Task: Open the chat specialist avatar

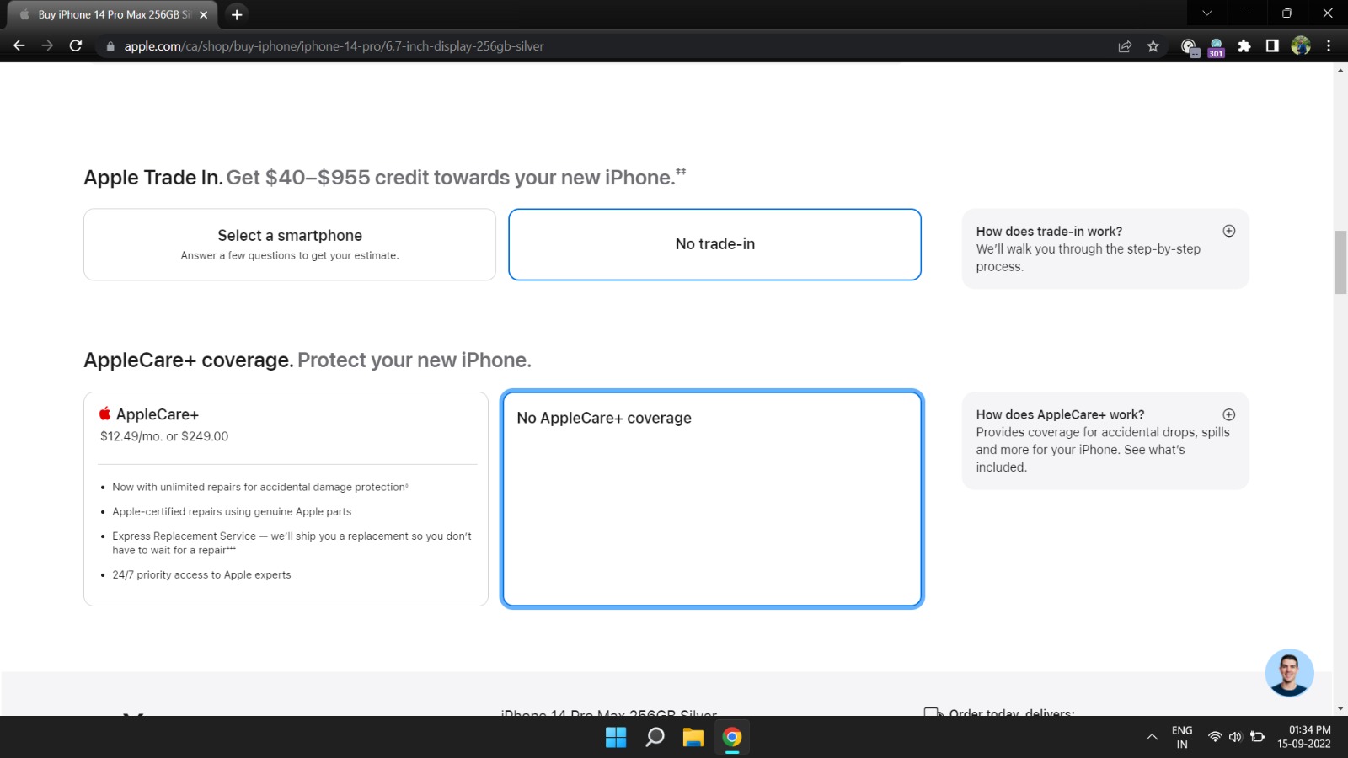Action: (x=1289, y=672)
